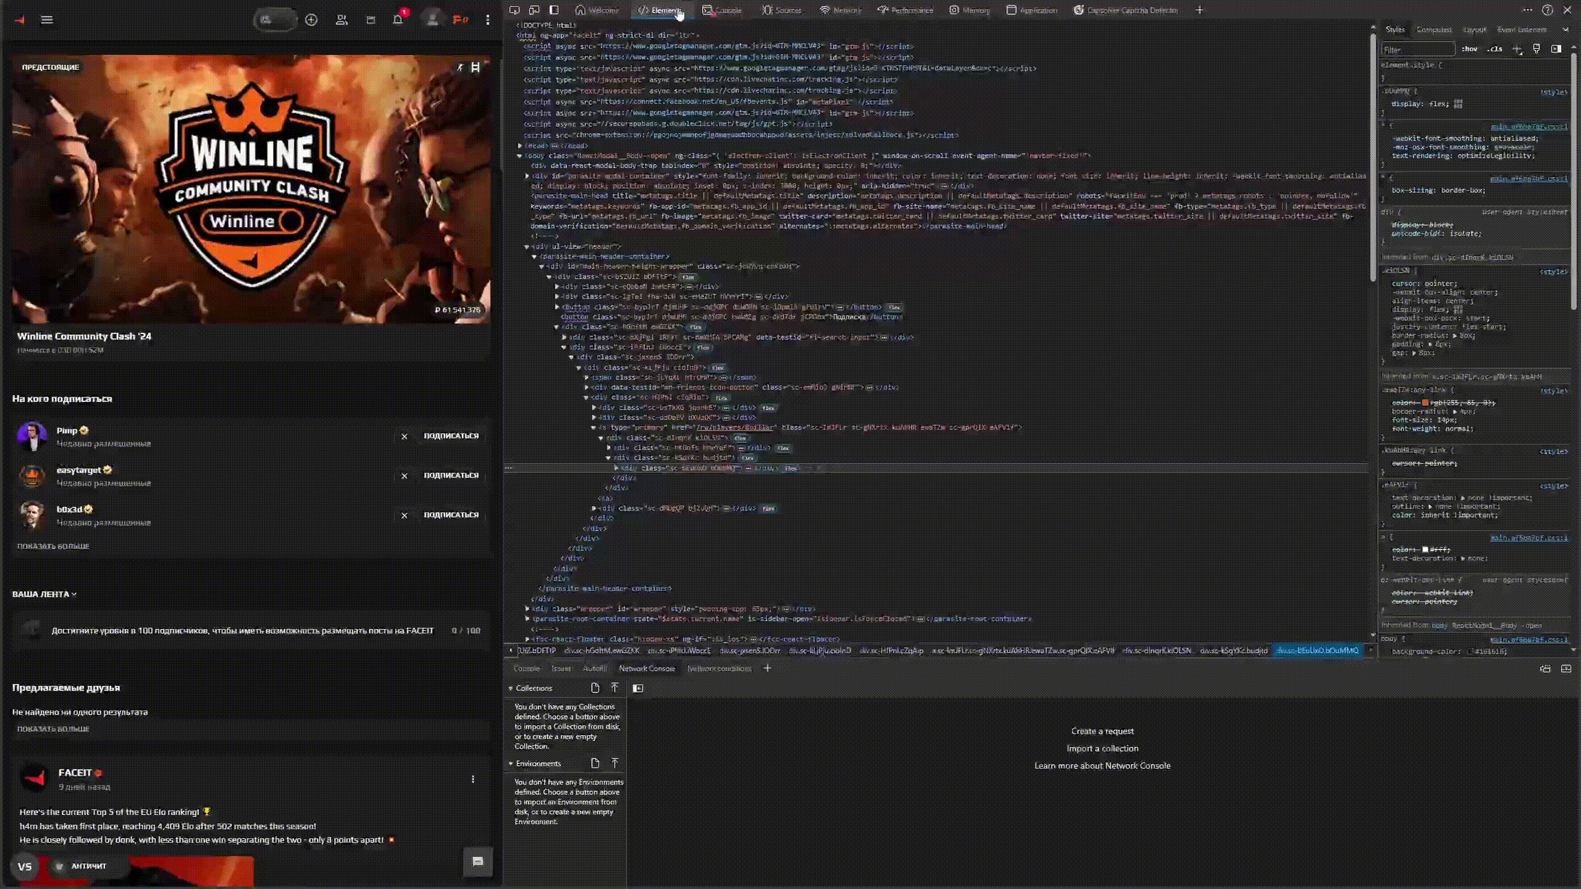Click the styles Filter input field

pos(1417,49)
